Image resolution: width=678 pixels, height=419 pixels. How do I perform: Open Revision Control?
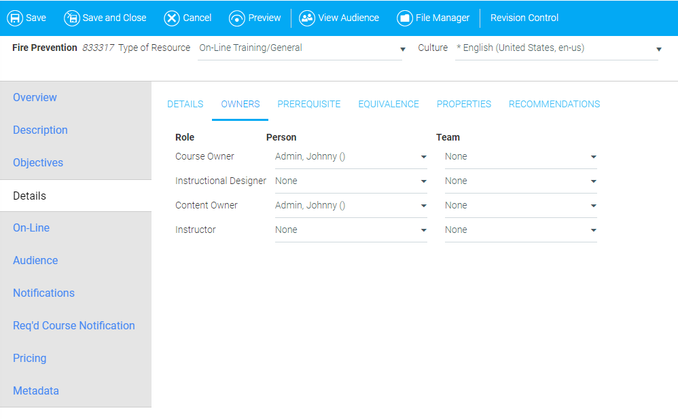[524, 18]
